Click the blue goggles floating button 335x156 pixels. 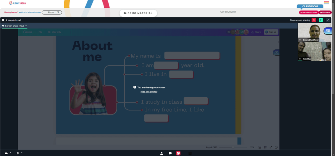[328, 31]
